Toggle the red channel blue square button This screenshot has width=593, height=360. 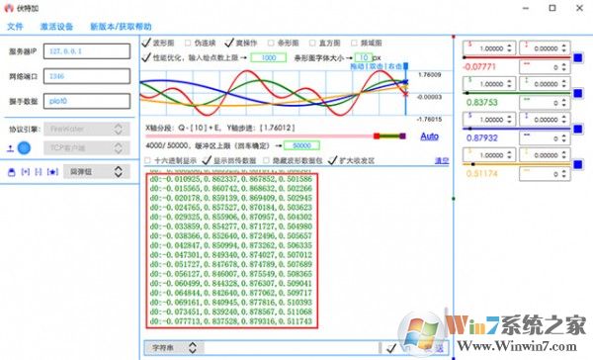tap(578, 57)
